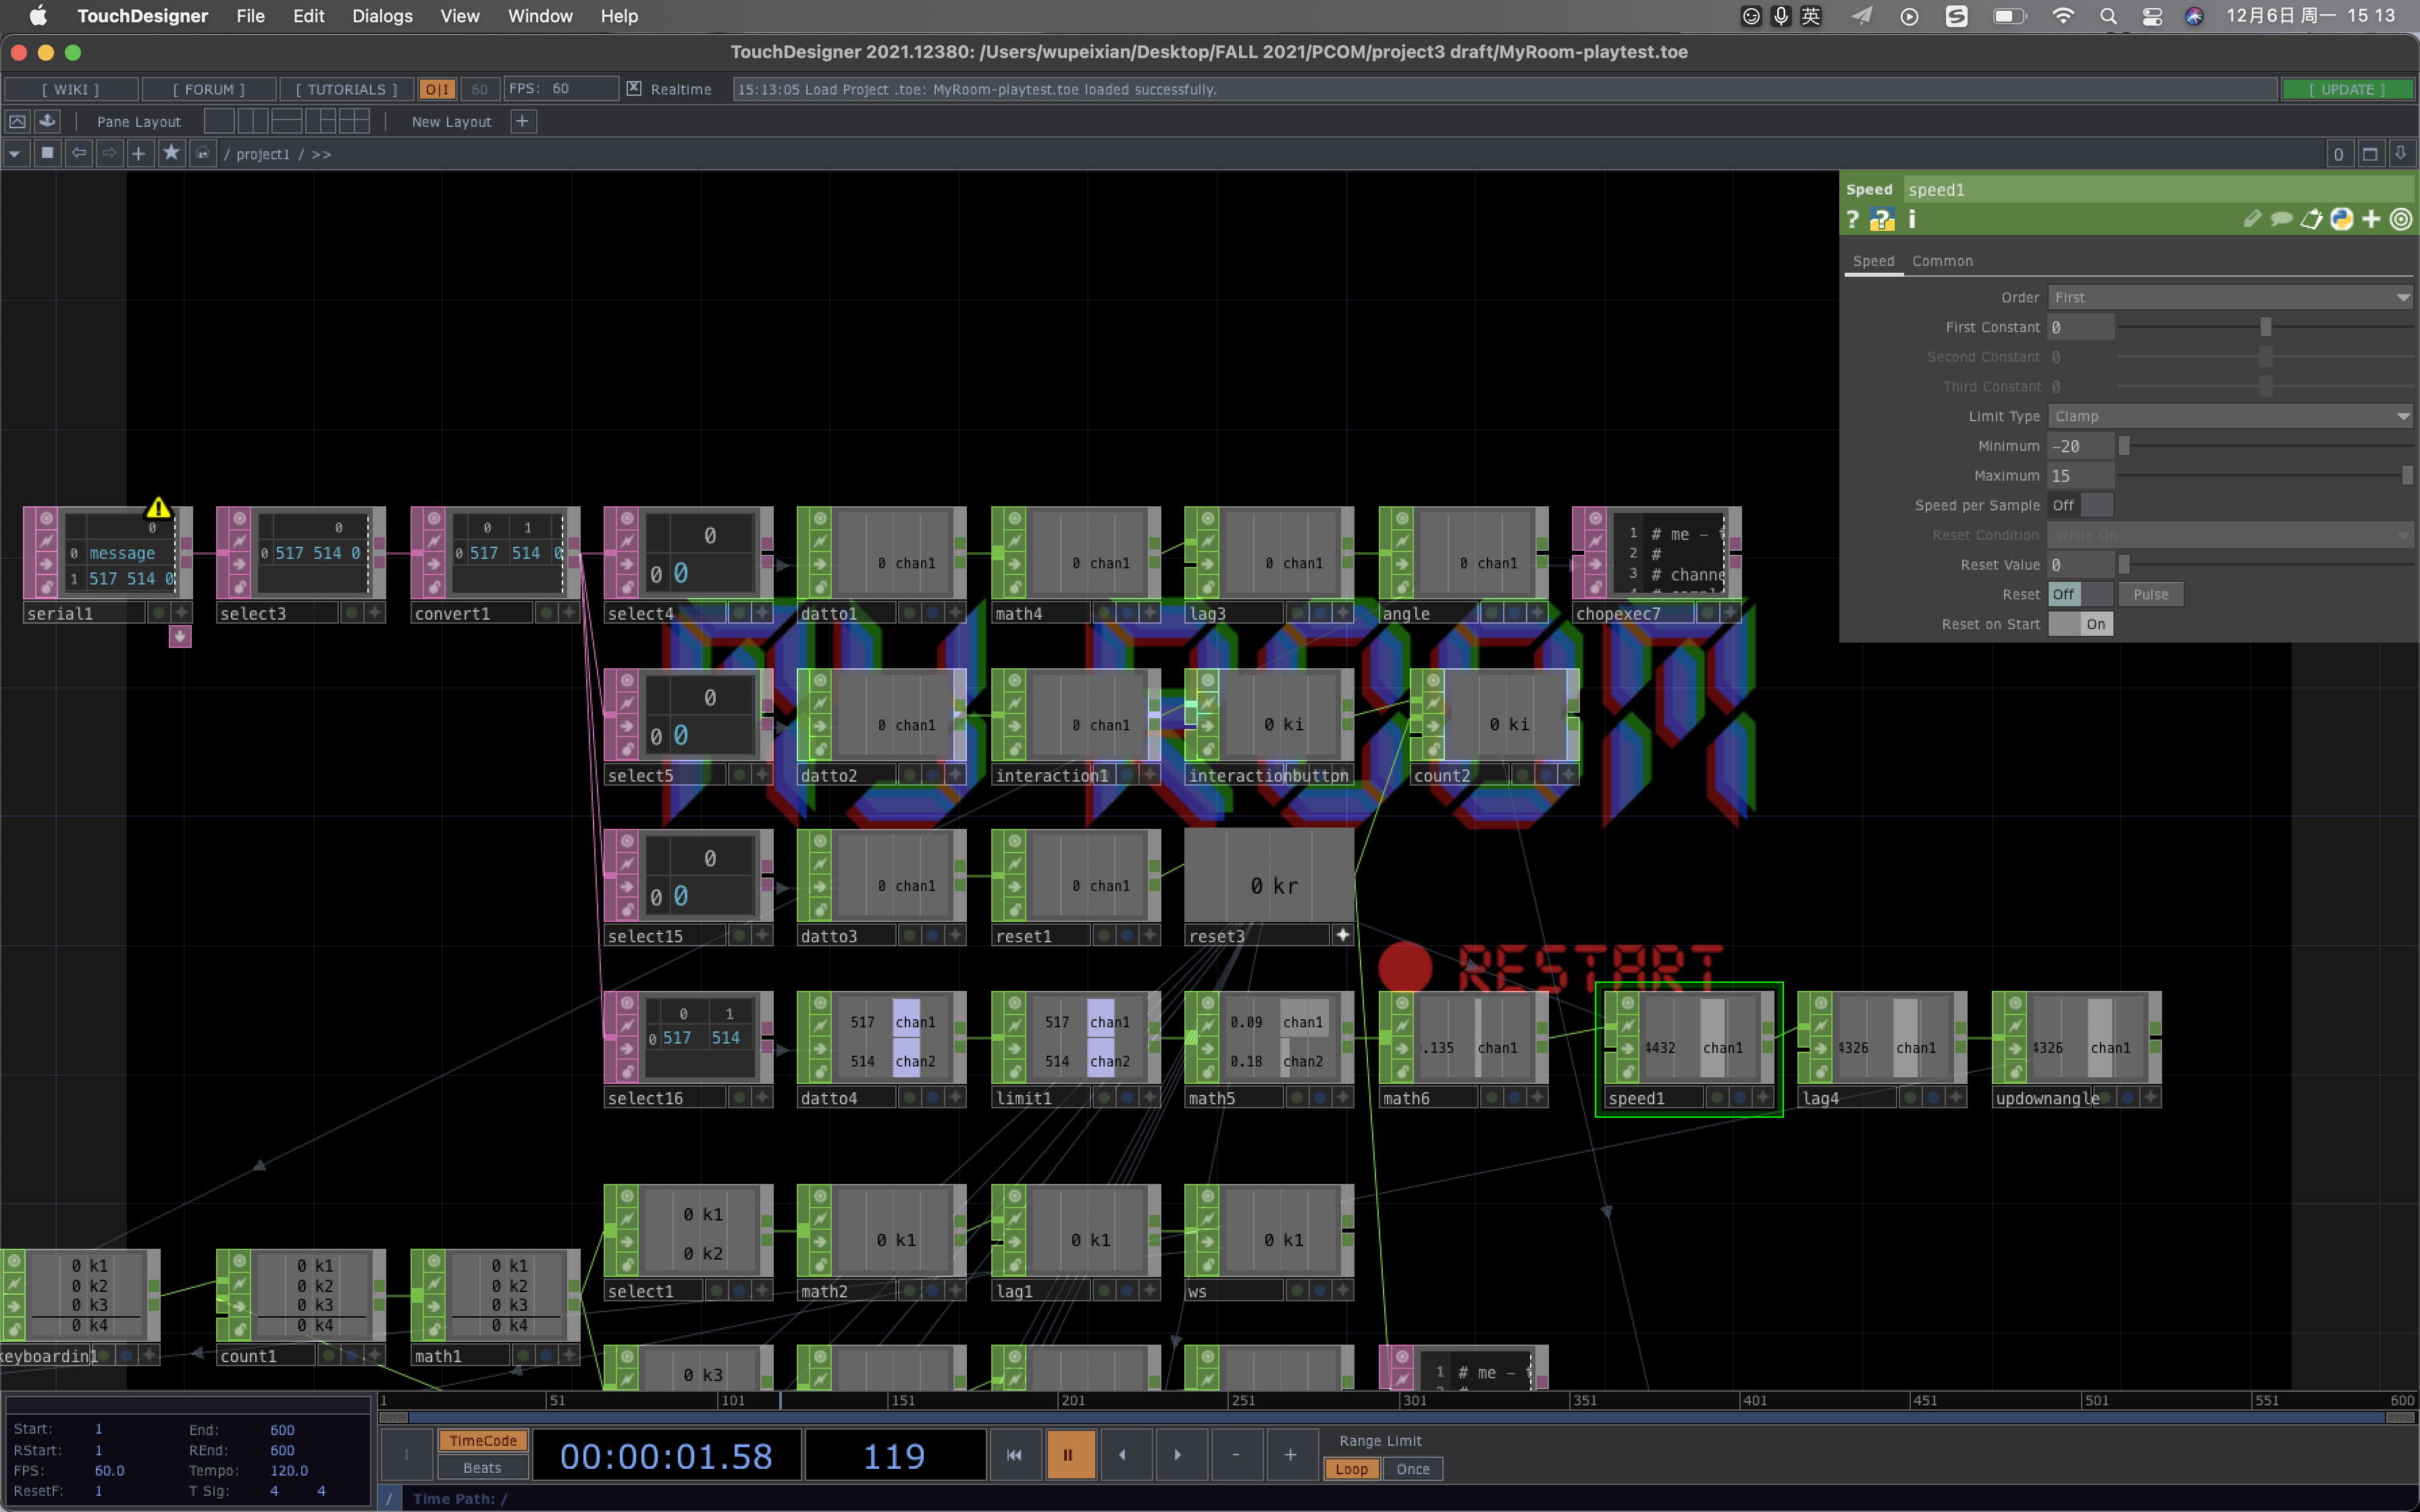The height and width of the screenshot is (1512, 2420).
Task: Go back with the left arrow icon
Action: click(78, 154)
